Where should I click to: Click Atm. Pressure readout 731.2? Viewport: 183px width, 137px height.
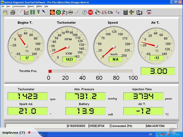tap(85, 96)
